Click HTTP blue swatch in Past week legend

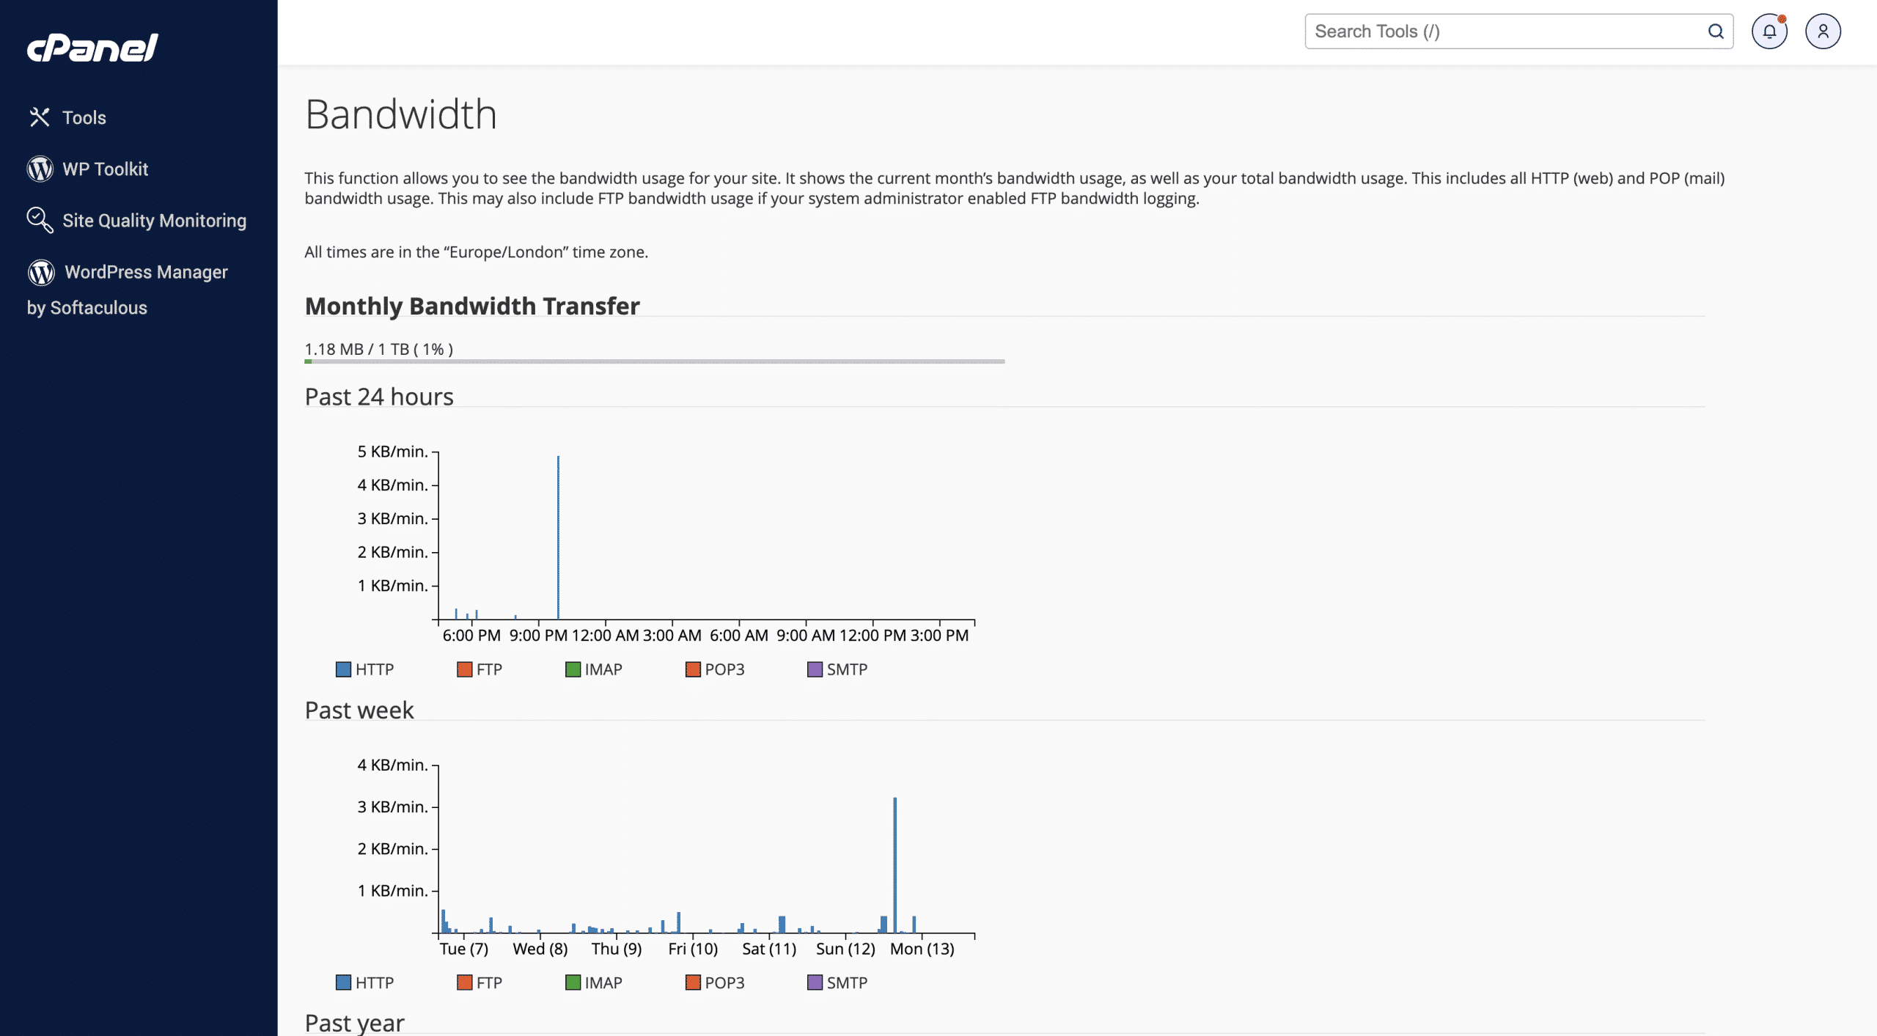coord(343,982)
